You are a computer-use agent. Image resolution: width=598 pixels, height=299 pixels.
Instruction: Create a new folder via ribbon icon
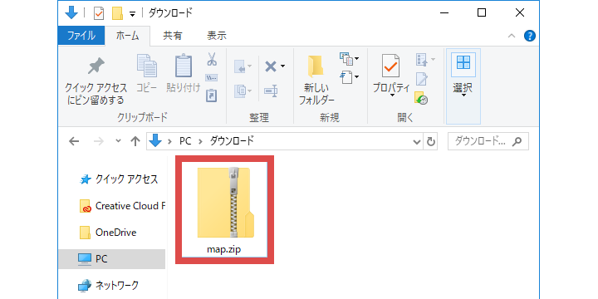pos(316,66)
